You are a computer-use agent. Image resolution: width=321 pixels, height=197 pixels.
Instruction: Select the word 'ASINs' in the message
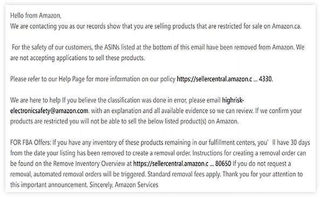(112, 47)
